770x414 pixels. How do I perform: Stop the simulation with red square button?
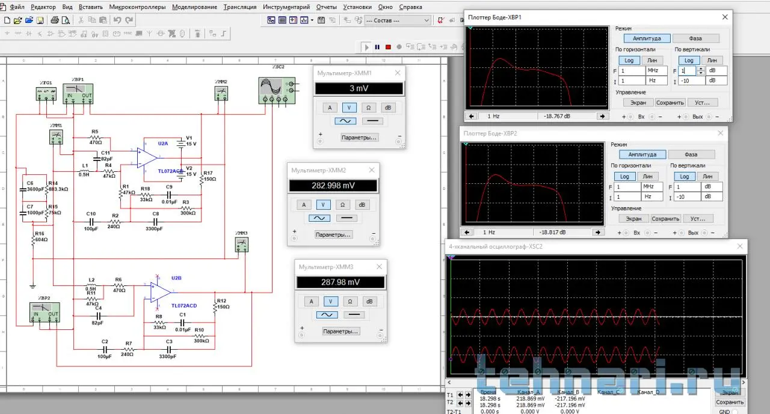pyautogui.click(x=388, y=47)
